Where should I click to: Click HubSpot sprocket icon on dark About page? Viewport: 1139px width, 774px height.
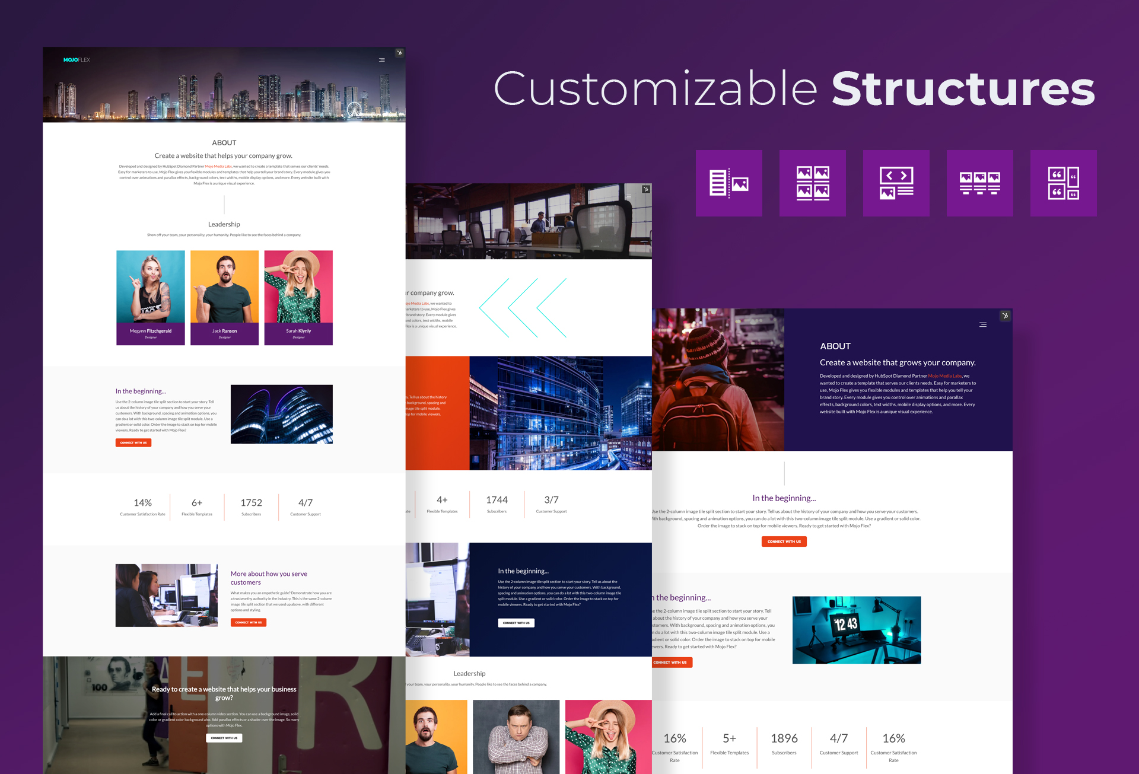point(1005,316)
